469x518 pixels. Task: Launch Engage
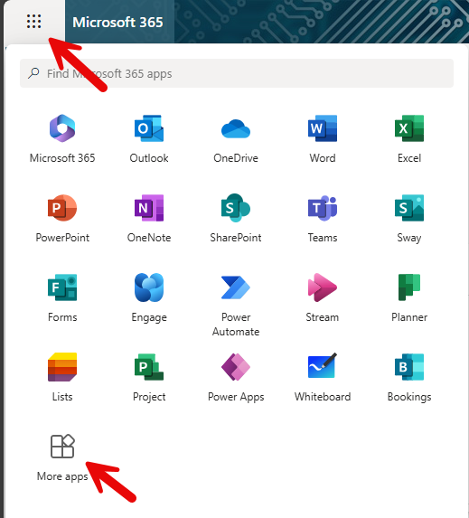click(149, 287)
